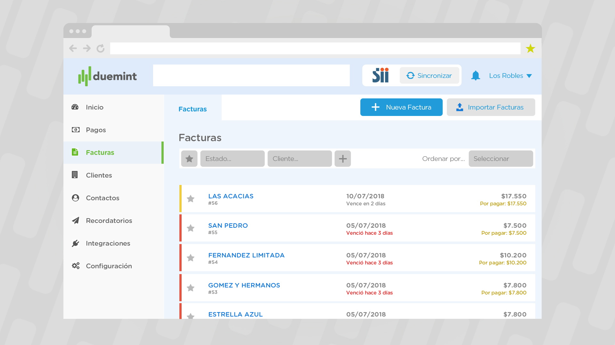Open the FERNANDEZ LIMITADA invoice link
This screenshot has height=345, width=615.
(246, 255)
